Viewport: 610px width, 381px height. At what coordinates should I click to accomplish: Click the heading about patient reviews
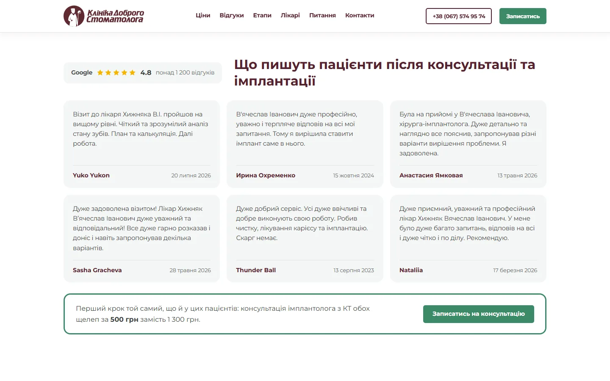pyautogui.click(x=385, y=72)
